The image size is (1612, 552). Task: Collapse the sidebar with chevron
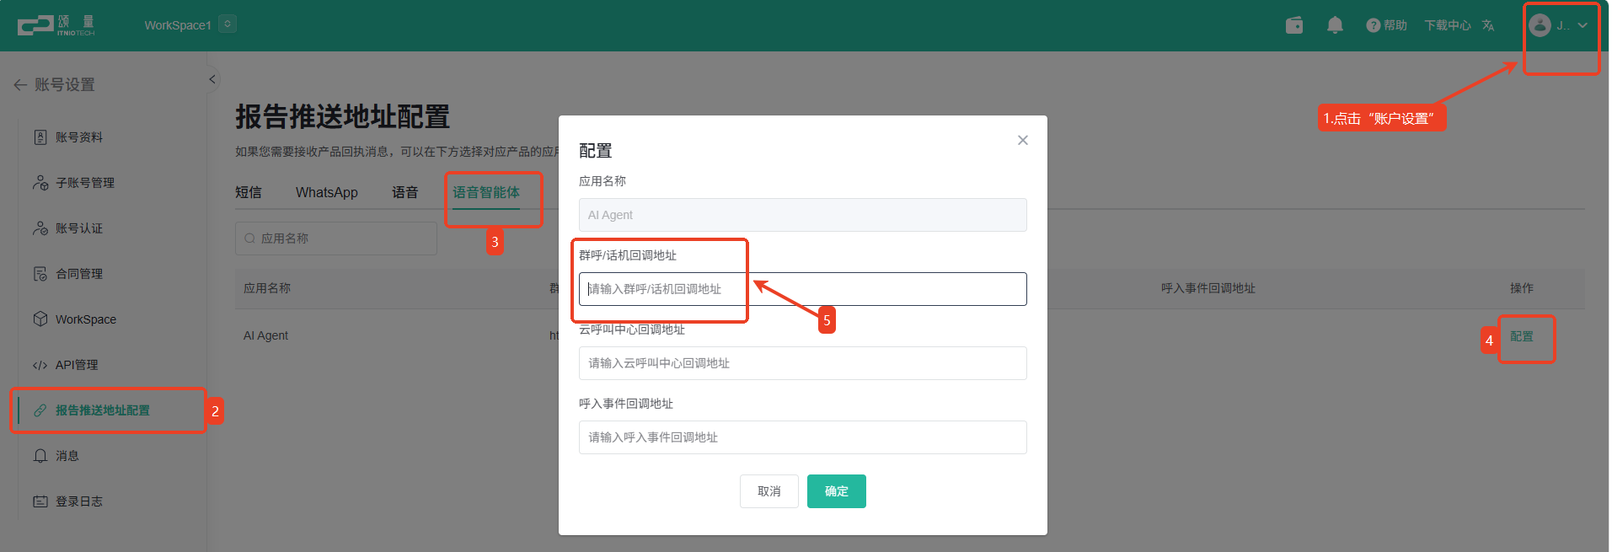click(x=212, y=79)
